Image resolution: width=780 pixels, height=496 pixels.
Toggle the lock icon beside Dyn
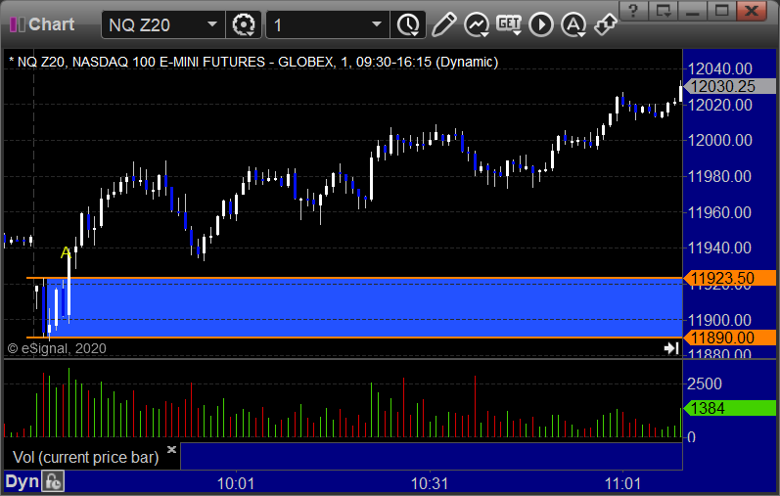point(53,481)
